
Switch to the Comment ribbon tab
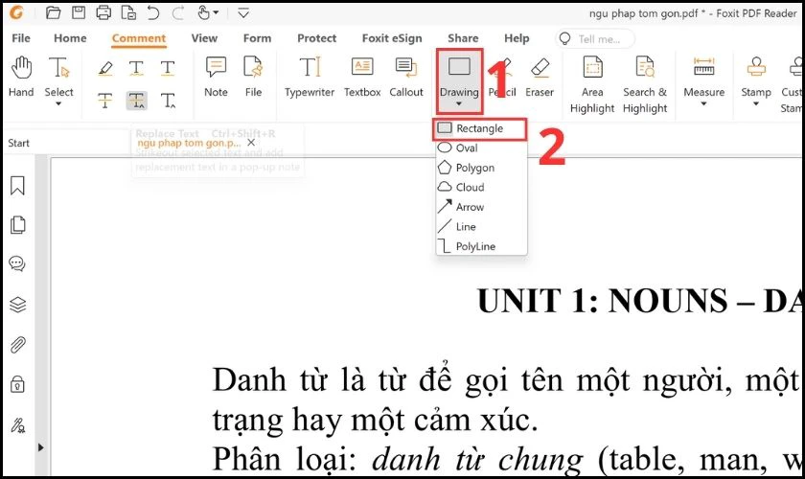point(139,38)
